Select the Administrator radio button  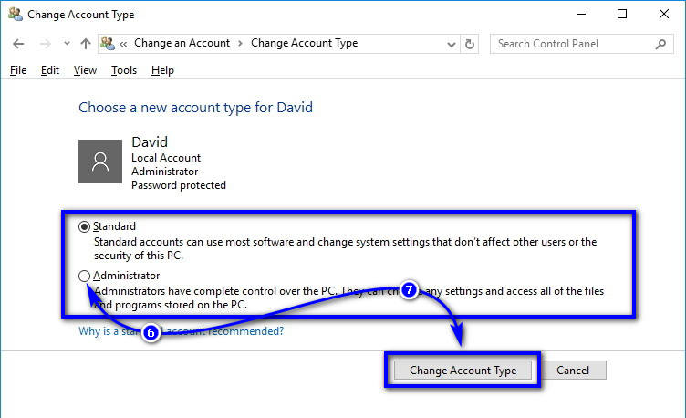86,276
